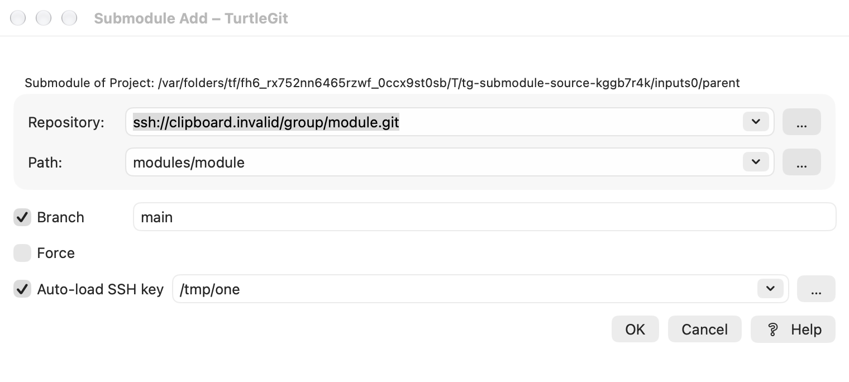Close the Submodule Add window
This screenshot has height=382, width=849.
[18, 18]
